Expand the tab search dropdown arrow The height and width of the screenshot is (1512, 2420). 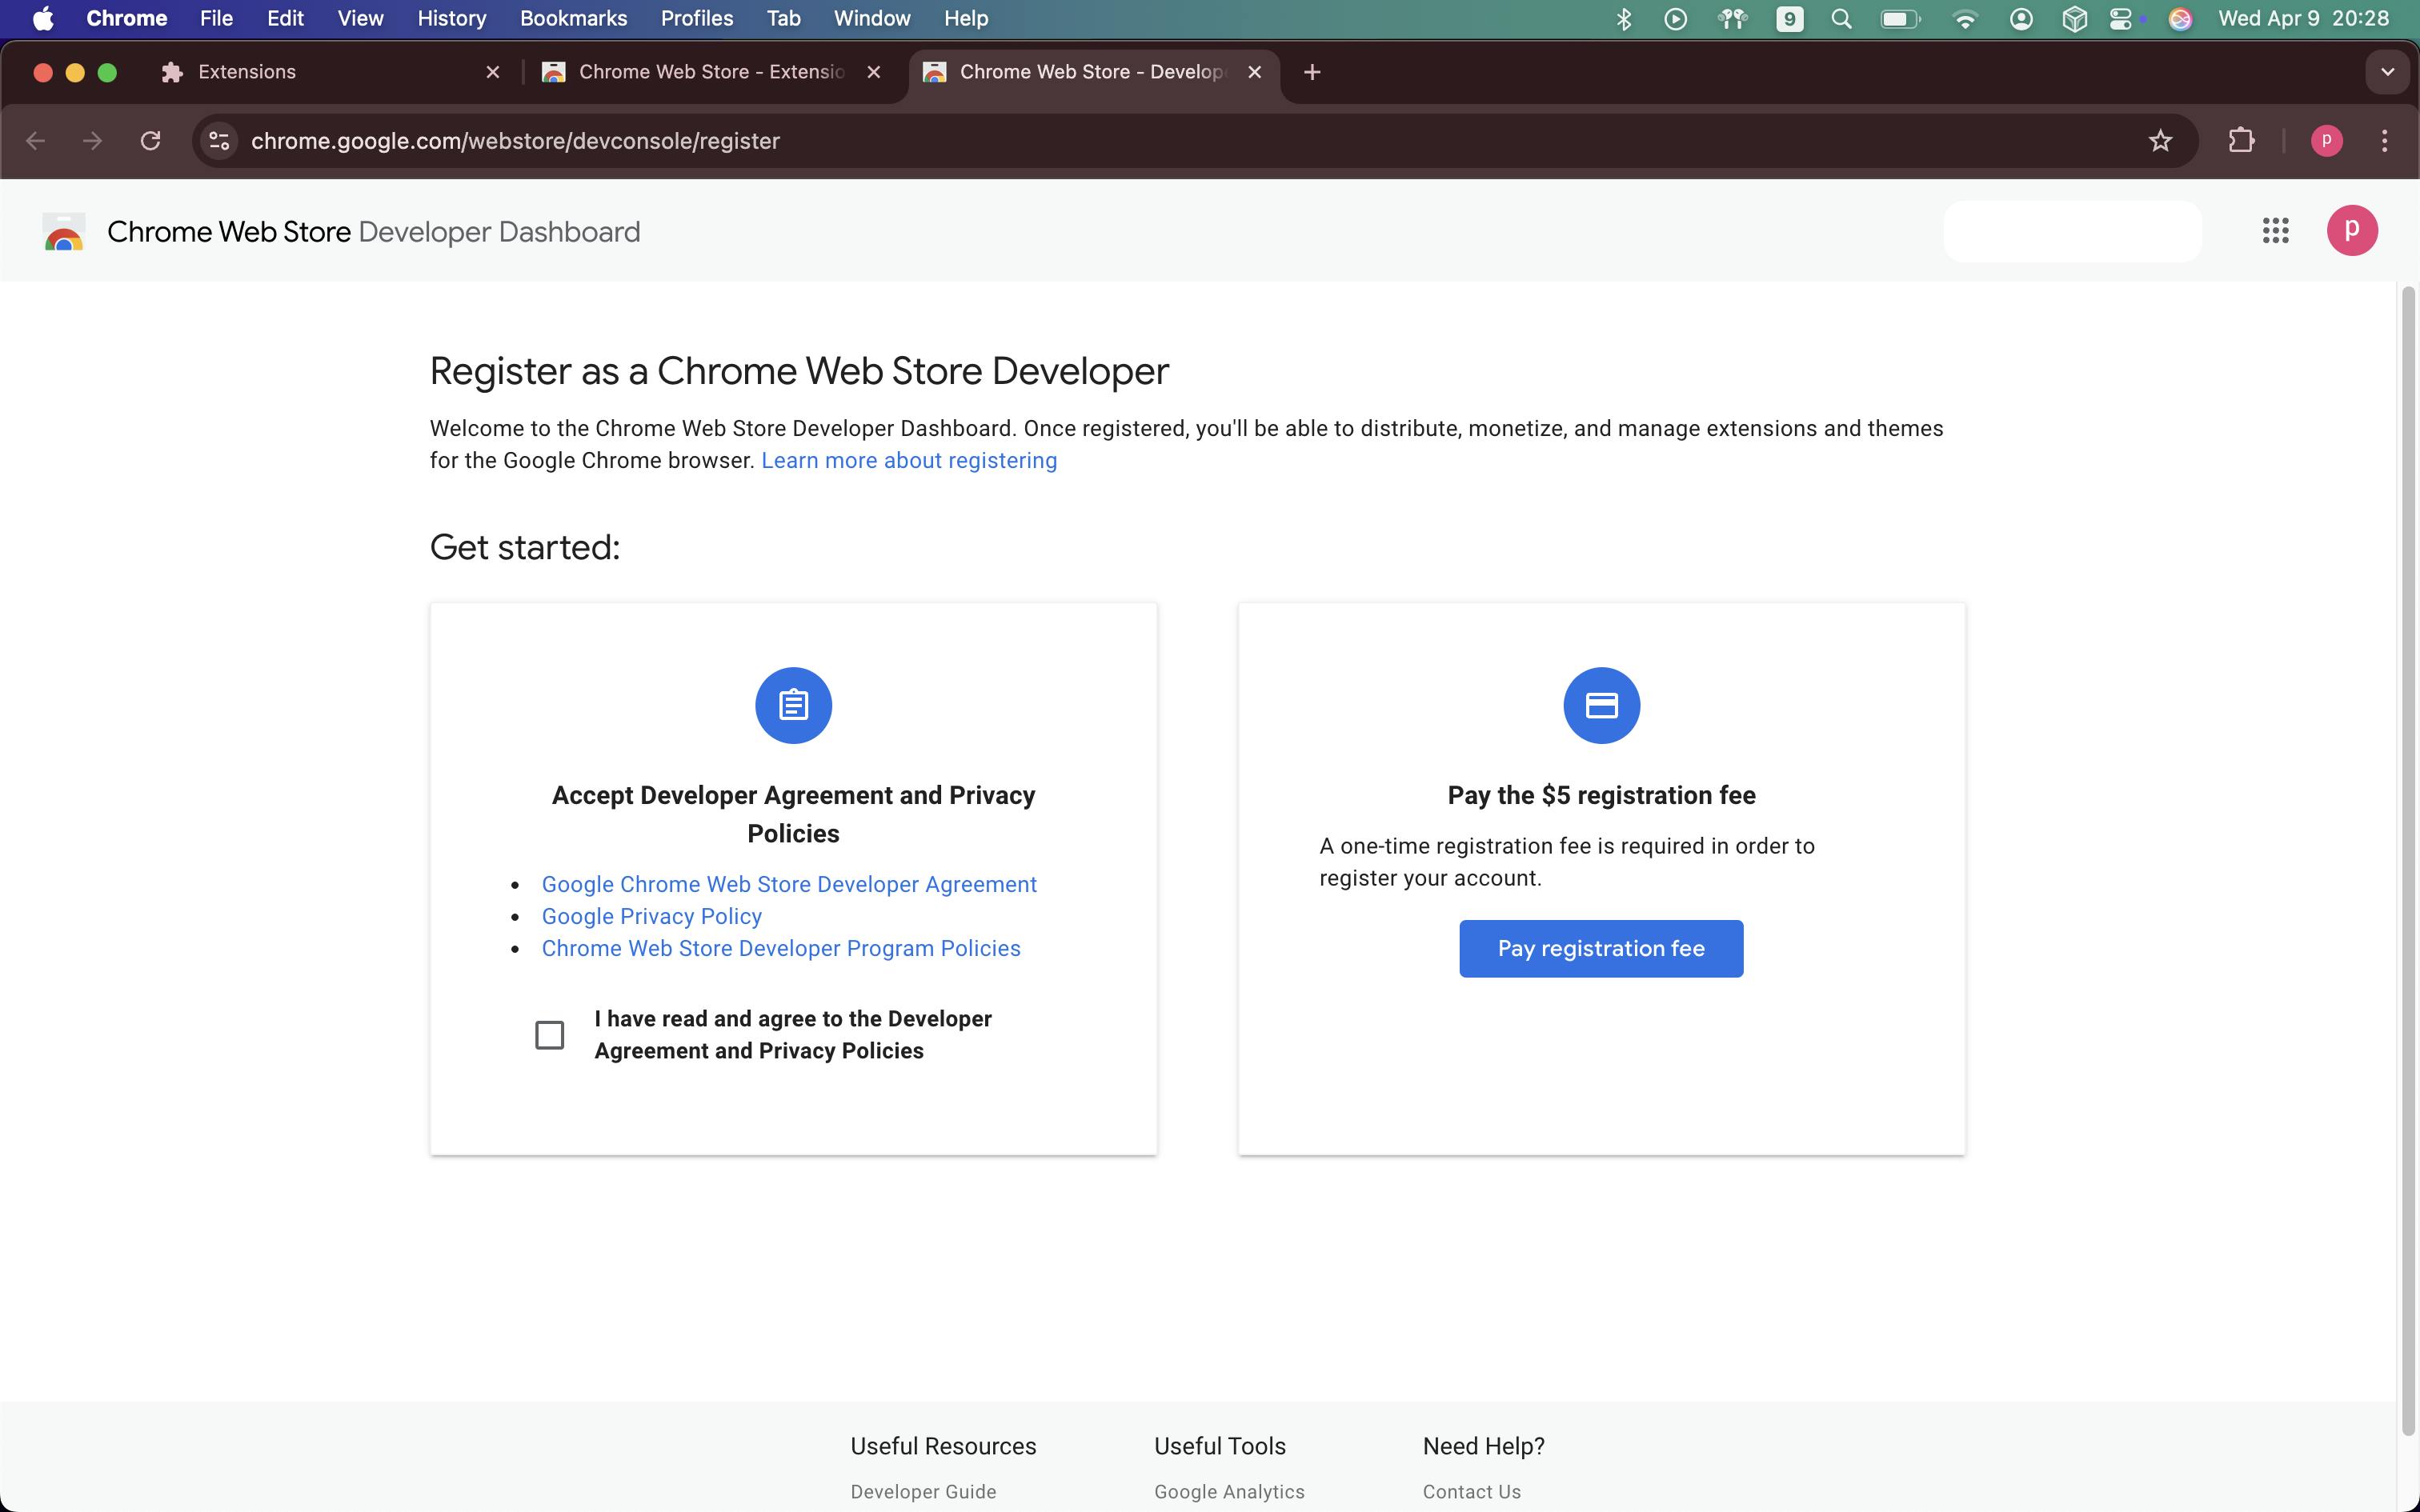[x=2387, y=72]
